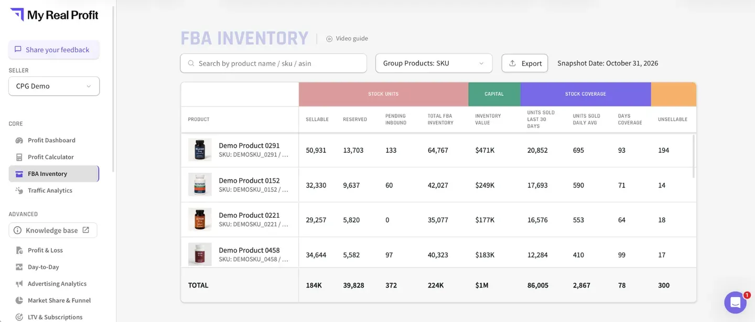Click the Total FBA Inventory header
This screenshot has height=322, width=755.
440,119
